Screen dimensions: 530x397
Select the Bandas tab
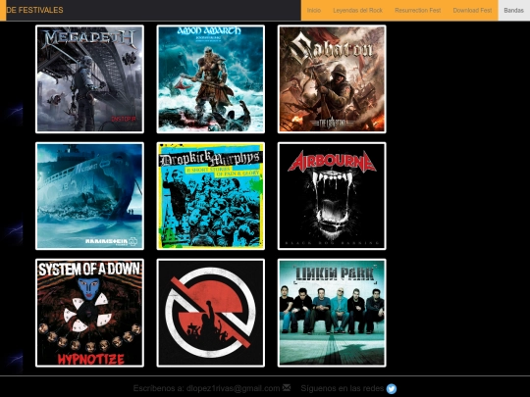(x=513, y=10)
